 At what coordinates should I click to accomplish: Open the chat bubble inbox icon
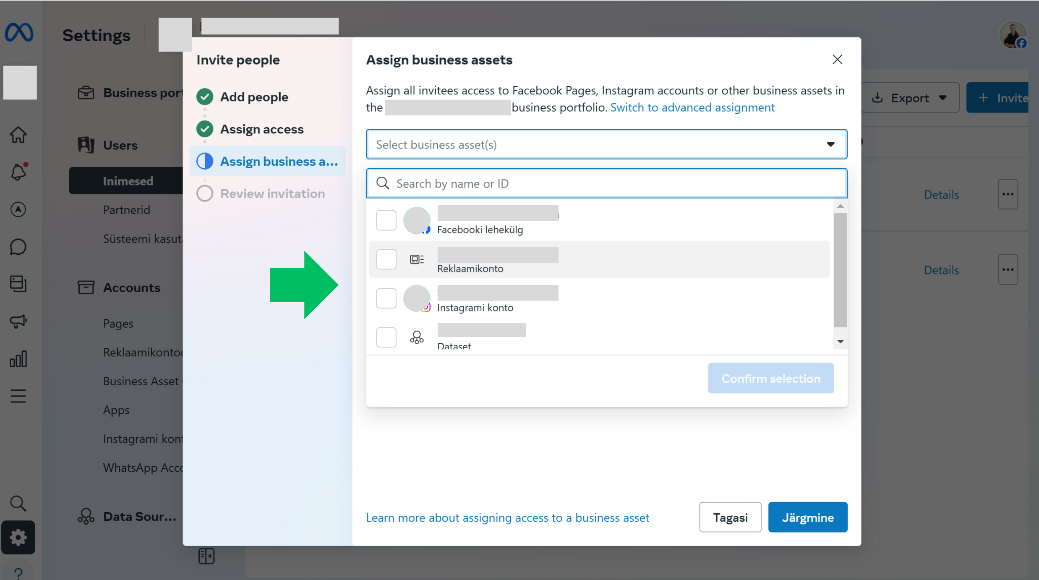pyautogui.click(x=18, y=247)
